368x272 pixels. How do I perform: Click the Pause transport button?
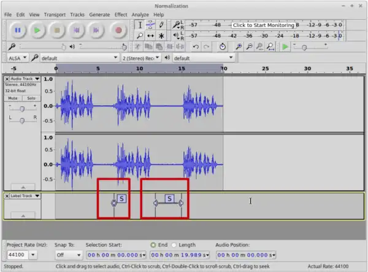pos(18,29)
